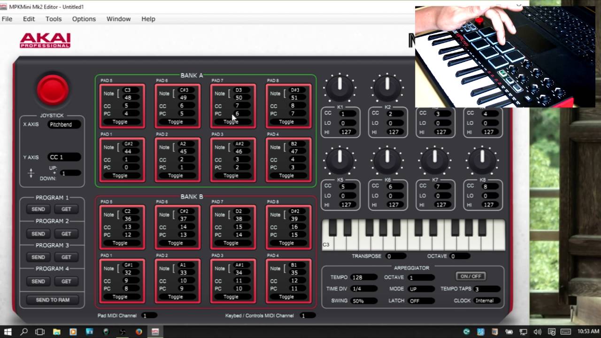Get Program 1 from the device

(x=66, y=209)
